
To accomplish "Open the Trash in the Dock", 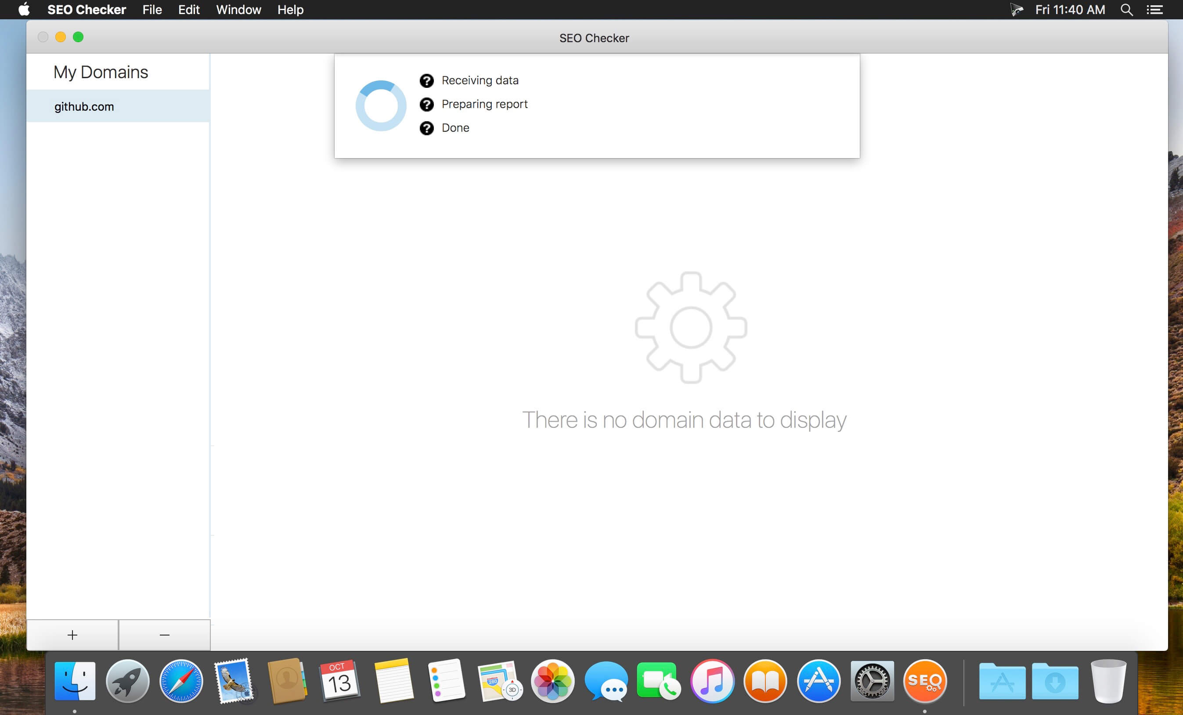I will (x=1108, y=681).
